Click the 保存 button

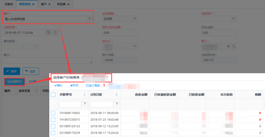pyautogui.click(x=12, y=71)
